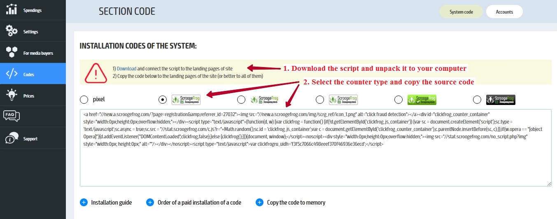The image size is (557, 219).
Task: Open Support in the sidebar
Action: 30,139
